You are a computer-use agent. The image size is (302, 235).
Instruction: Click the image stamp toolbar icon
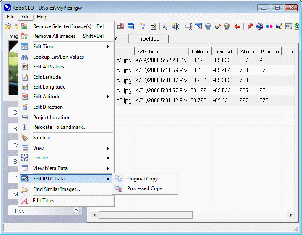(x=198, y=26)
